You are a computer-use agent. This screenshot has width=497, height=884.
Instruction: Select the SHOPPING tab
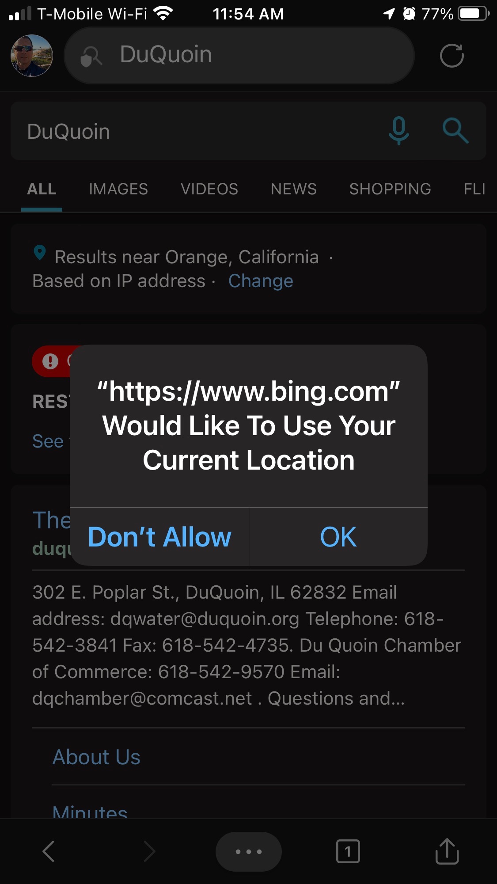(390, 189)
